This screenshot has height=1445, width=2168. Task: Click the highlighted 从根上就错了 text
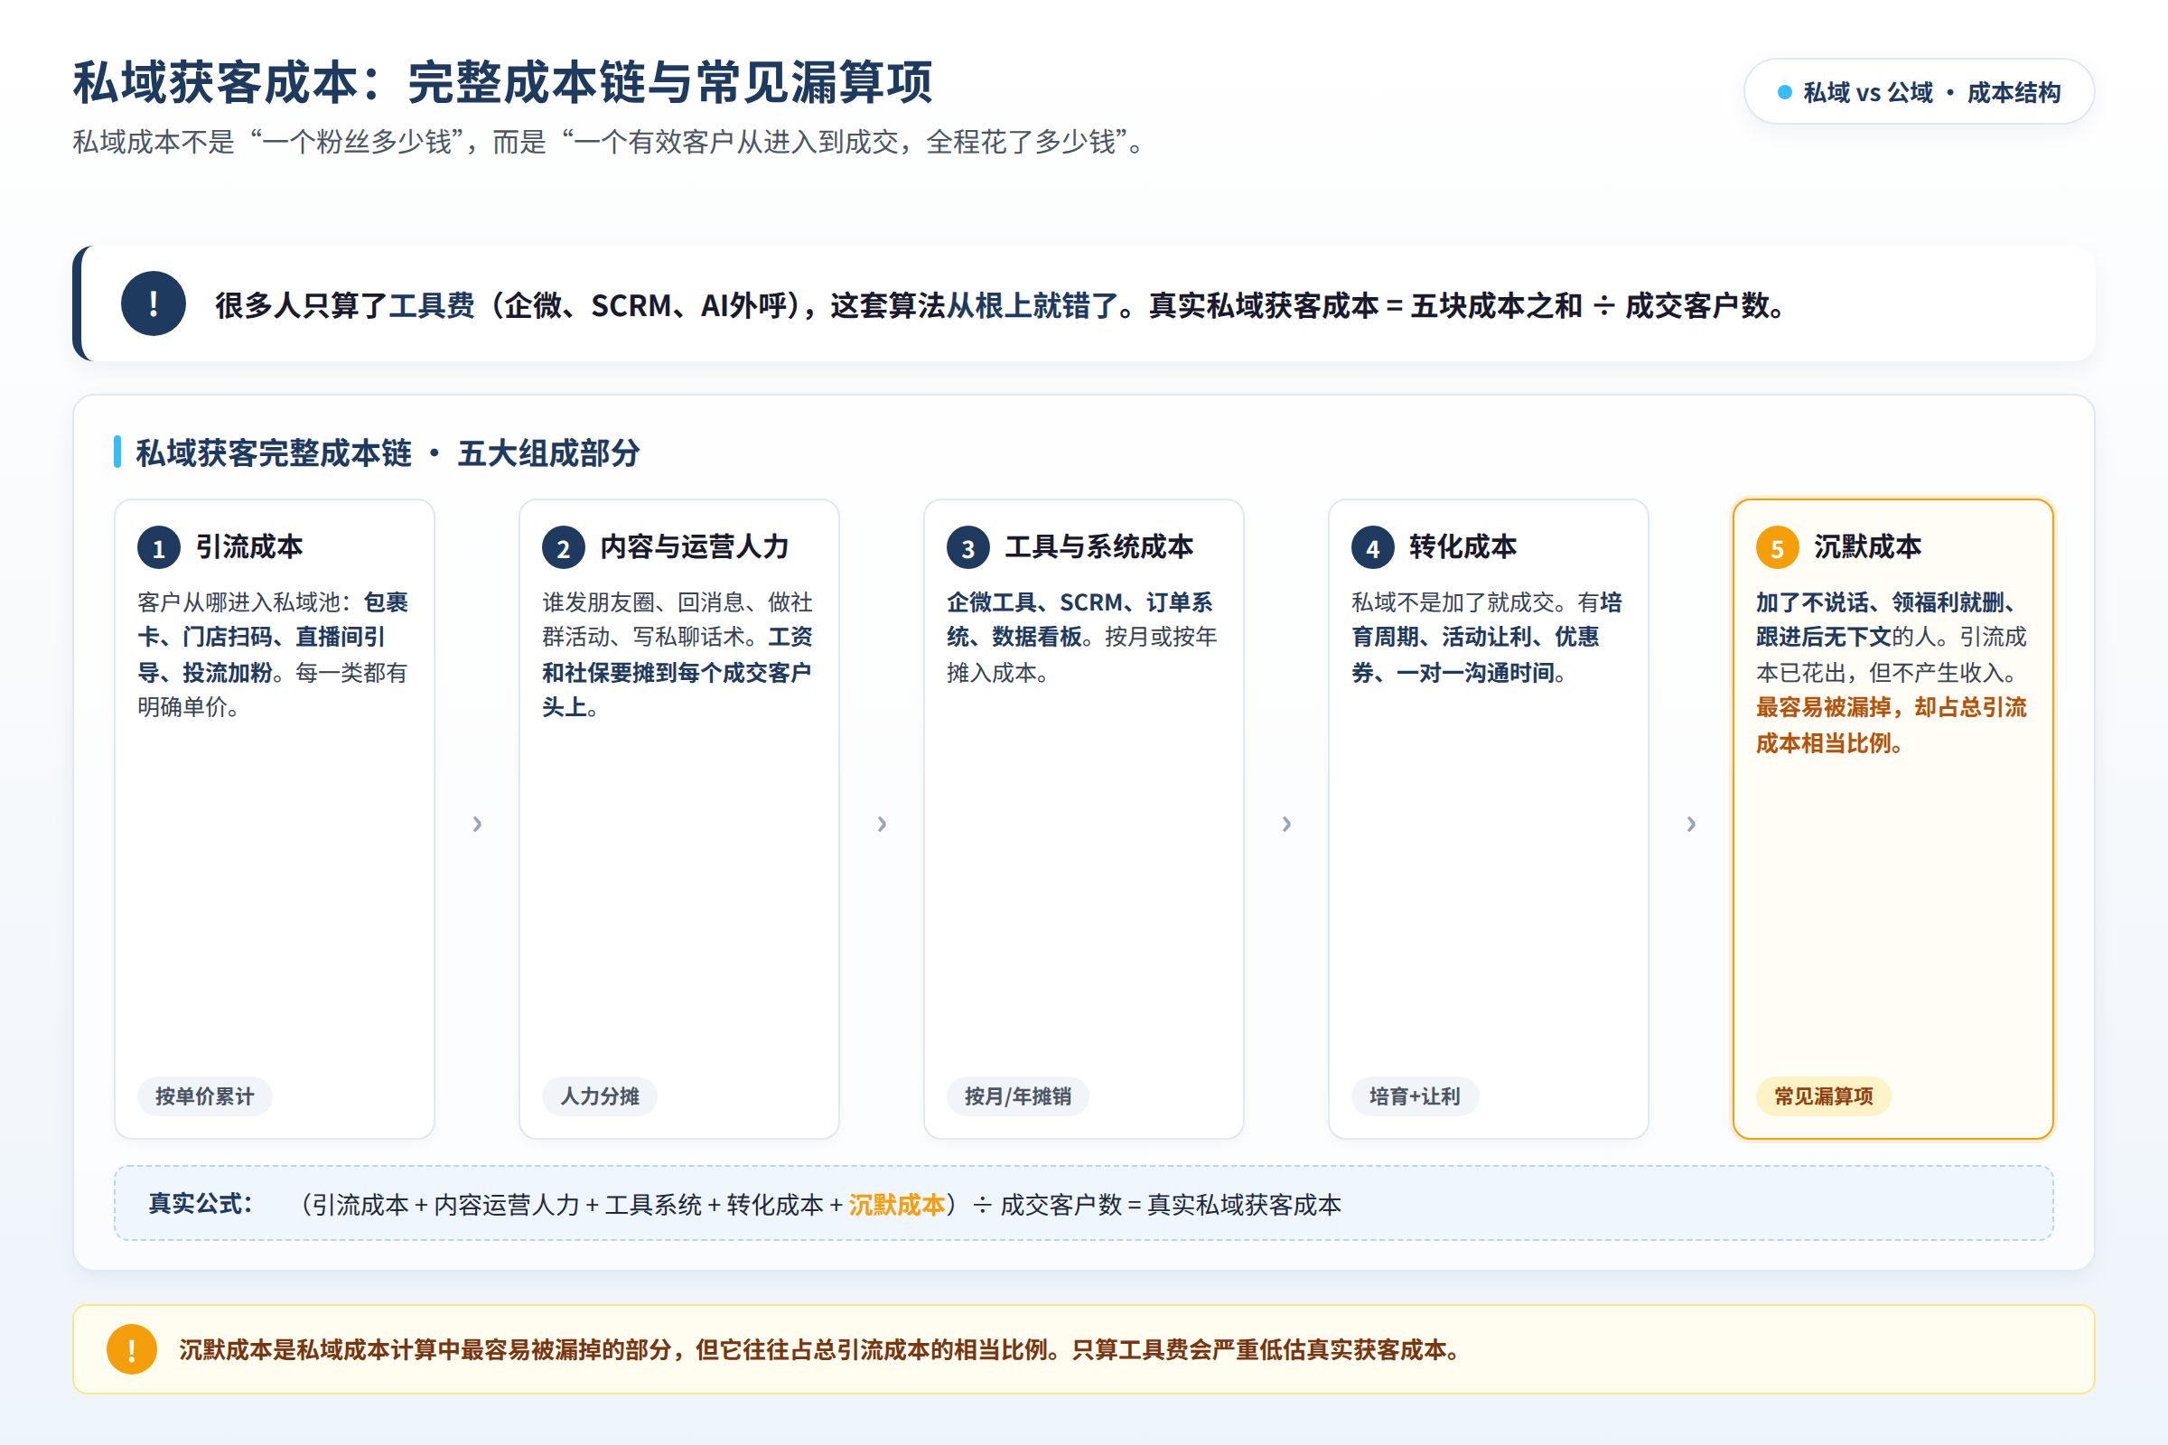[x=1033, y=305]
